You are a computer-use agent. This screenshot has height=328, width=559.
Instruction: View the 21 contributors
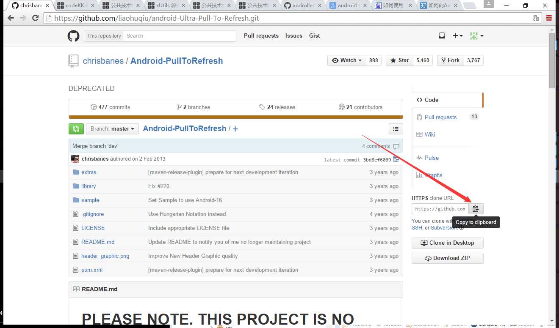(361, 107)
